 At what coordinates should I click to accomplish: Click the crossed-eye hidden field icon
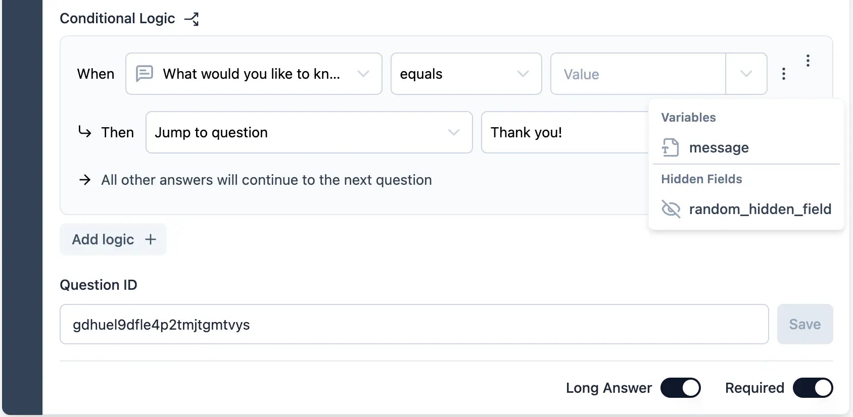(x=671, y=209)
